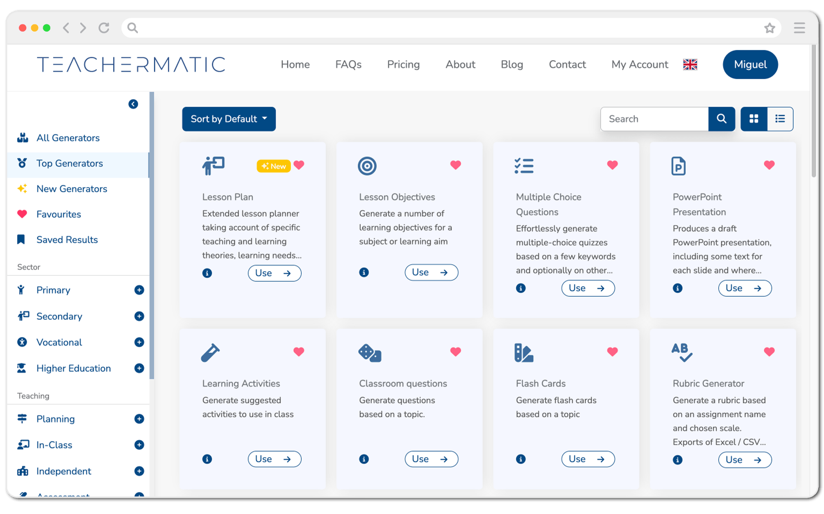
Task: Unfavorite the PowerPoint Presentation generator
Action: pyautogui.click(x=769, y=165)
